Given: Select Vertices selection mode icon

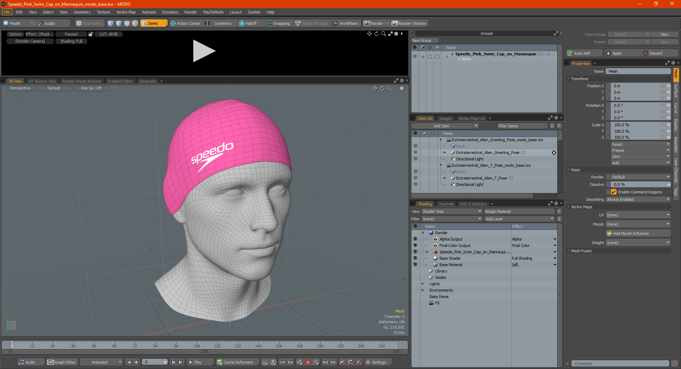Looking at the screenshot, I should point(111,23).
